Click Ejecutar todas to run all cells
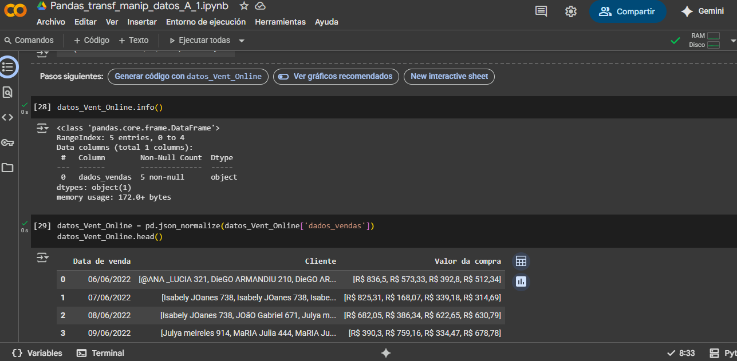The width and height of the screenshot is (737, 361). [x=200, y=40]
